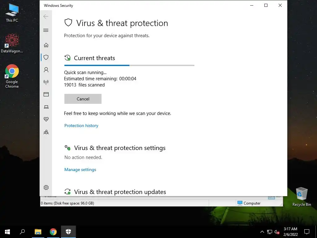Open the clock showing 3:17 AM
This screenshot has width=317, height=238.
[x=290, y=232]
